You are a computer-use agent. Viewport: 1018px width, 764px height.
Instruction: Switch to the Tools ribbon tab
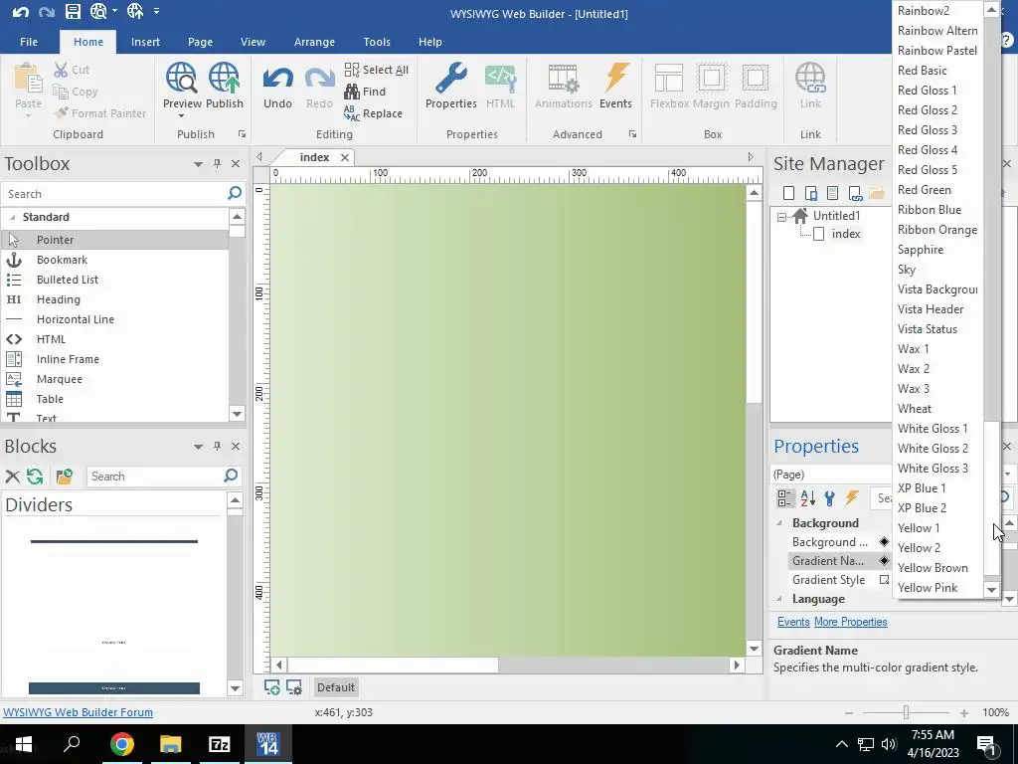(x=377, y=42)
